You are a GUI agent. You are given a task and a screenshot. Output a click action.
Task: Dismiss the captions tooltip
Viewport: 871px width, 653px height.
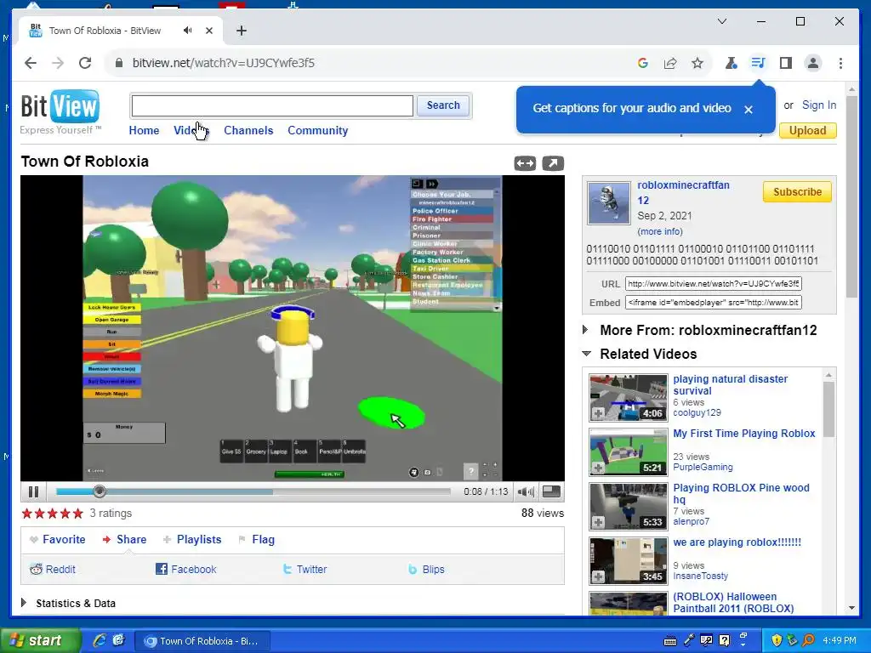tap(749, 110)
